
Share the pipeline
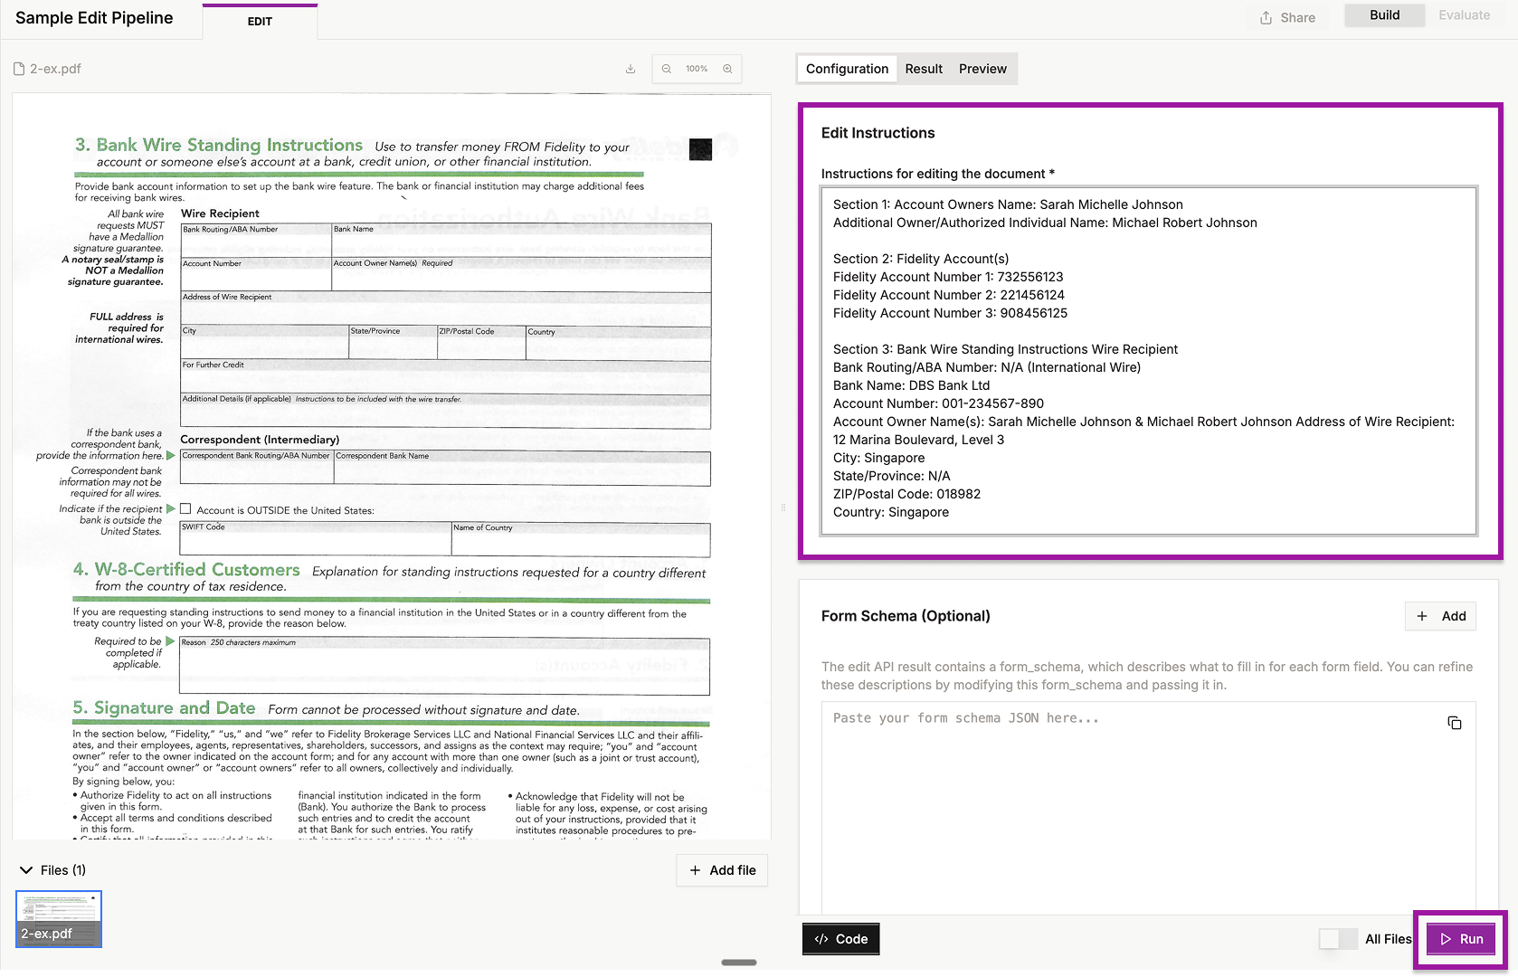(1287, 17)
